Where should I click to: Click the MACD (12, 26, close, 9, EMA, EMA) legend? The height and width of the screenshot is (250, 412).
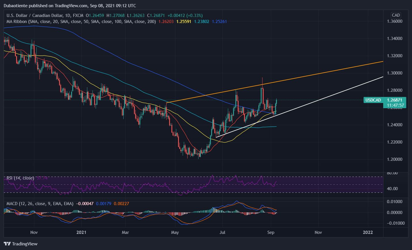(x=40, y=204)
